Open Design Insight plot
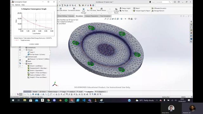This screenshot has width=203, height=114. 125,8
